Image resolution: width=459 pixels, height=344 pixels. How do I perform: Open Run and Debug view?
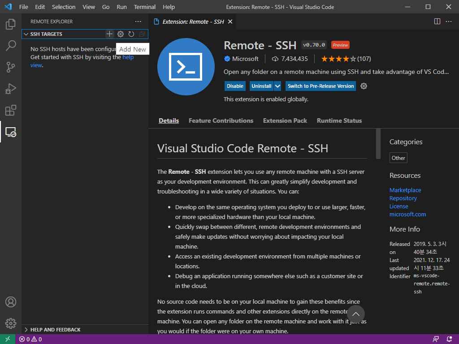[x=11, y=89]
